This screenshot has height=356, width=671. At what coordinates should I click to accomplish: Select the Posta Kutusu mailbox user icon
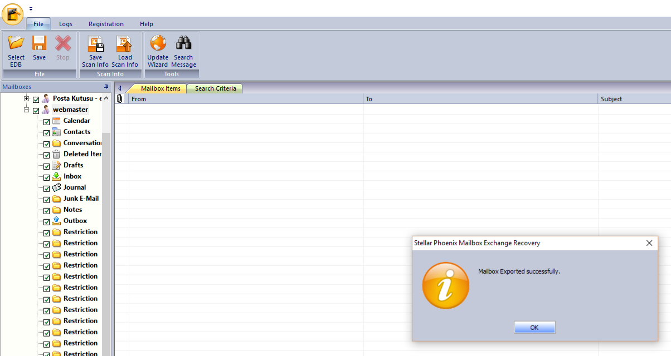pyautogui.click(x=46, y=98)
